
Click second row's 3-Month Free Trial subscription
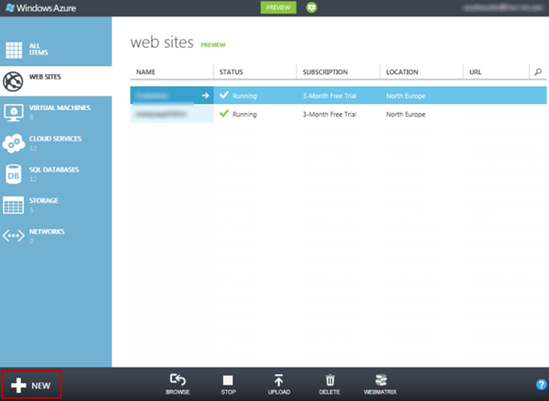(x=330, y=114)
